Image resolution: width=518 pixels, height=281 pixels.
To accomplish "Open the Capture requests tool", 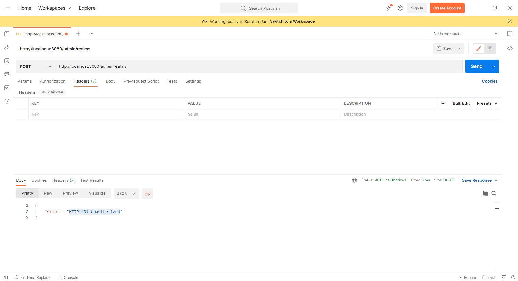I will pyautogui.click(x=388, y=8).
